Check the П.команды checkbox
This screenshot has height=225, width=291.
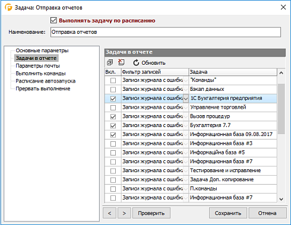[113, 189]
